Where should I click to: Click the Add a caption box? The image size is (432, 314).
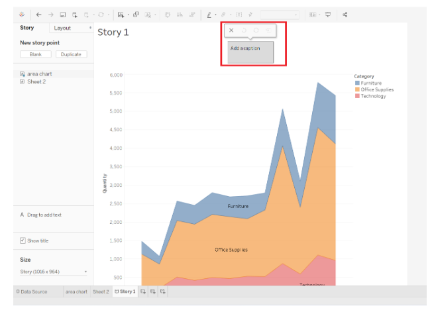pos(250,52)
